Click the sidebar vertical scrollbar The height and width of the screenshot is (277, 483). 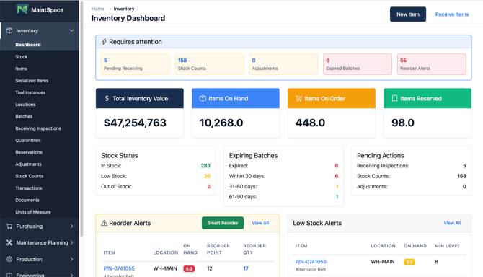(81, 118)
